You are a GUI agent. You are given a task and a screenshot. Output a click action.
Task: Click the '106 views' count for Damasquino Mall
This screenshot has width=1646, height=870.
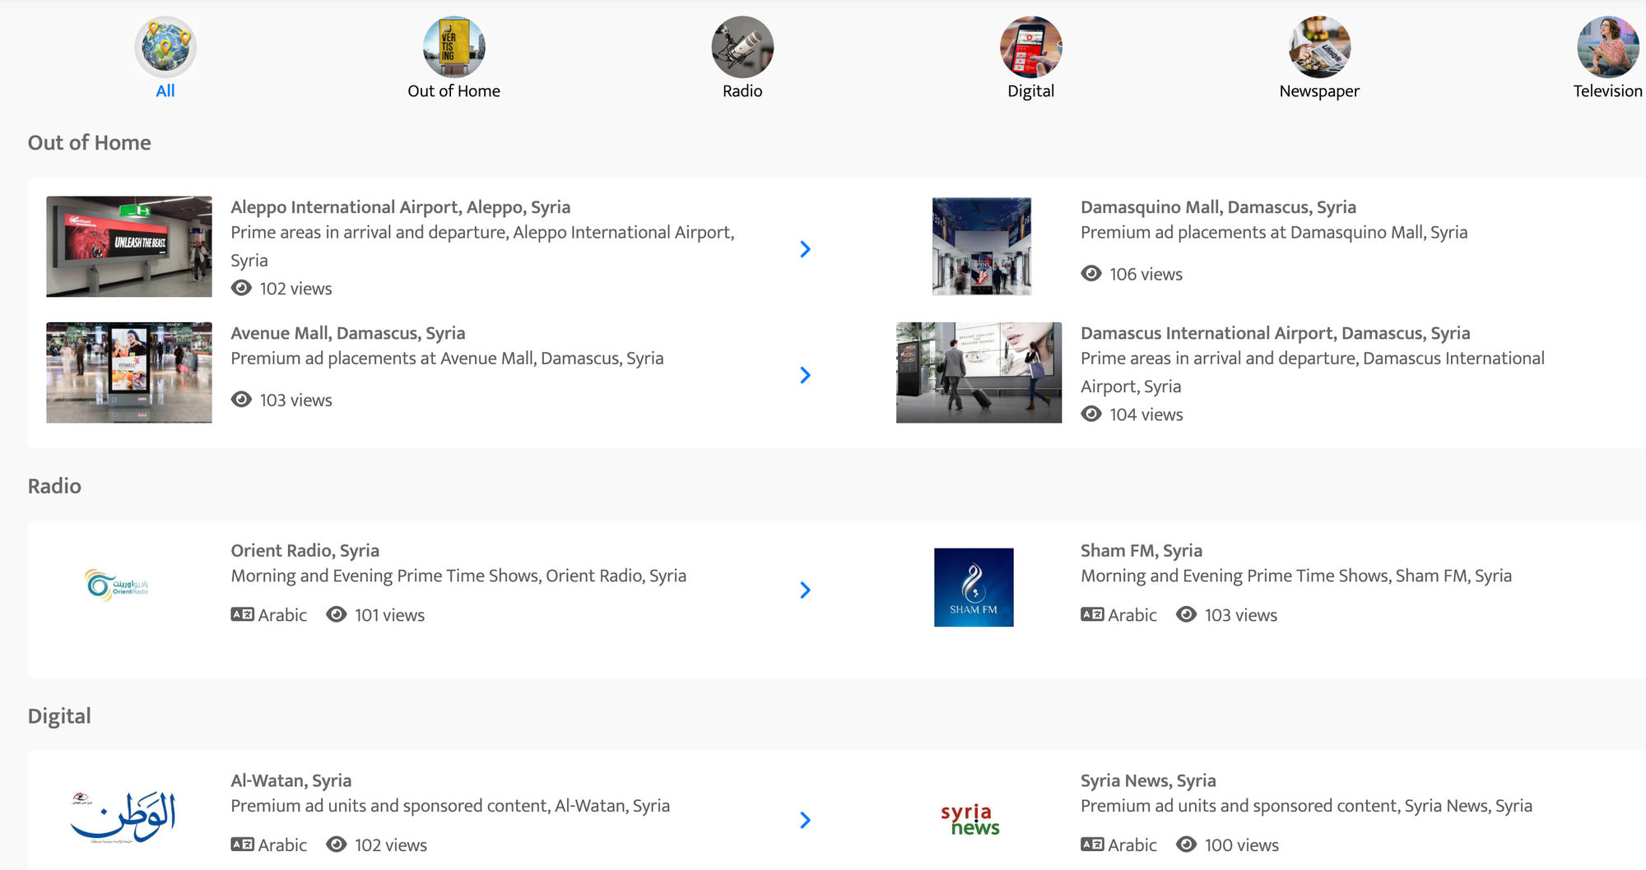point(1146,275)
